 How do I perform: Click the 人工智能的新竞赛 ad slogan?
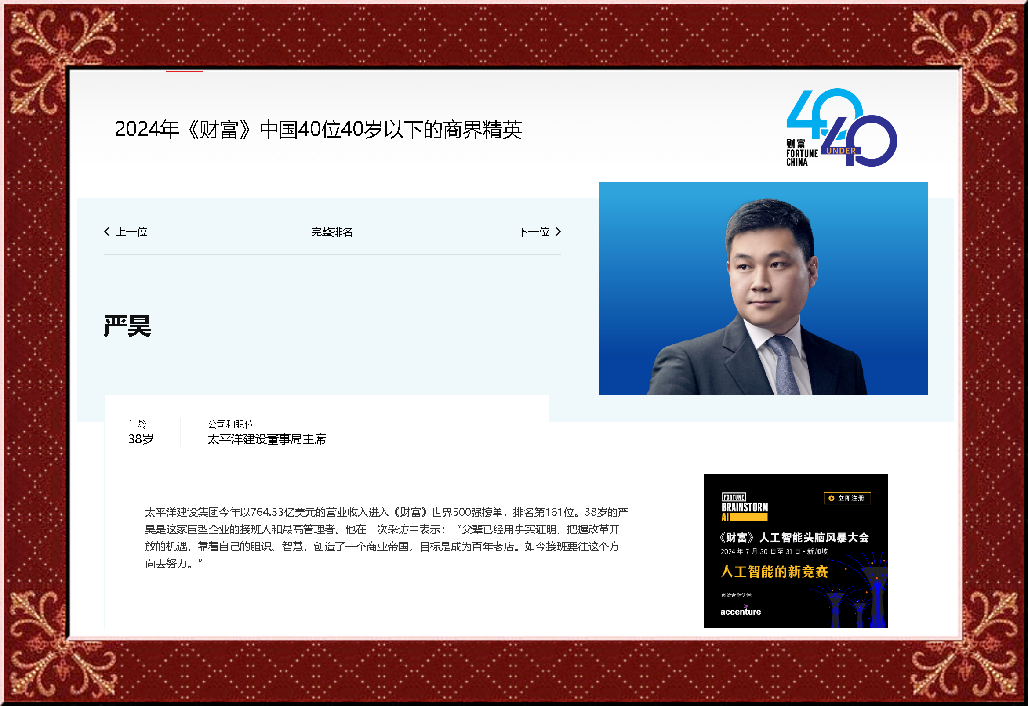point(774,572)
